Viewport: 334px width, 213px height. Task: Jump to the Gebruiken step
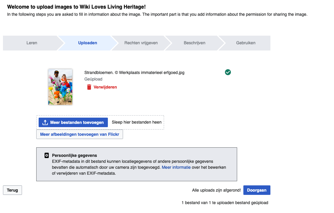[x=246, y=43]
